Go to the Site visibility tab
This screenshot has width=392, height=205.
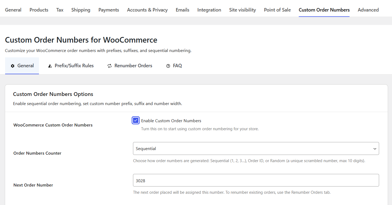[243, 10]
